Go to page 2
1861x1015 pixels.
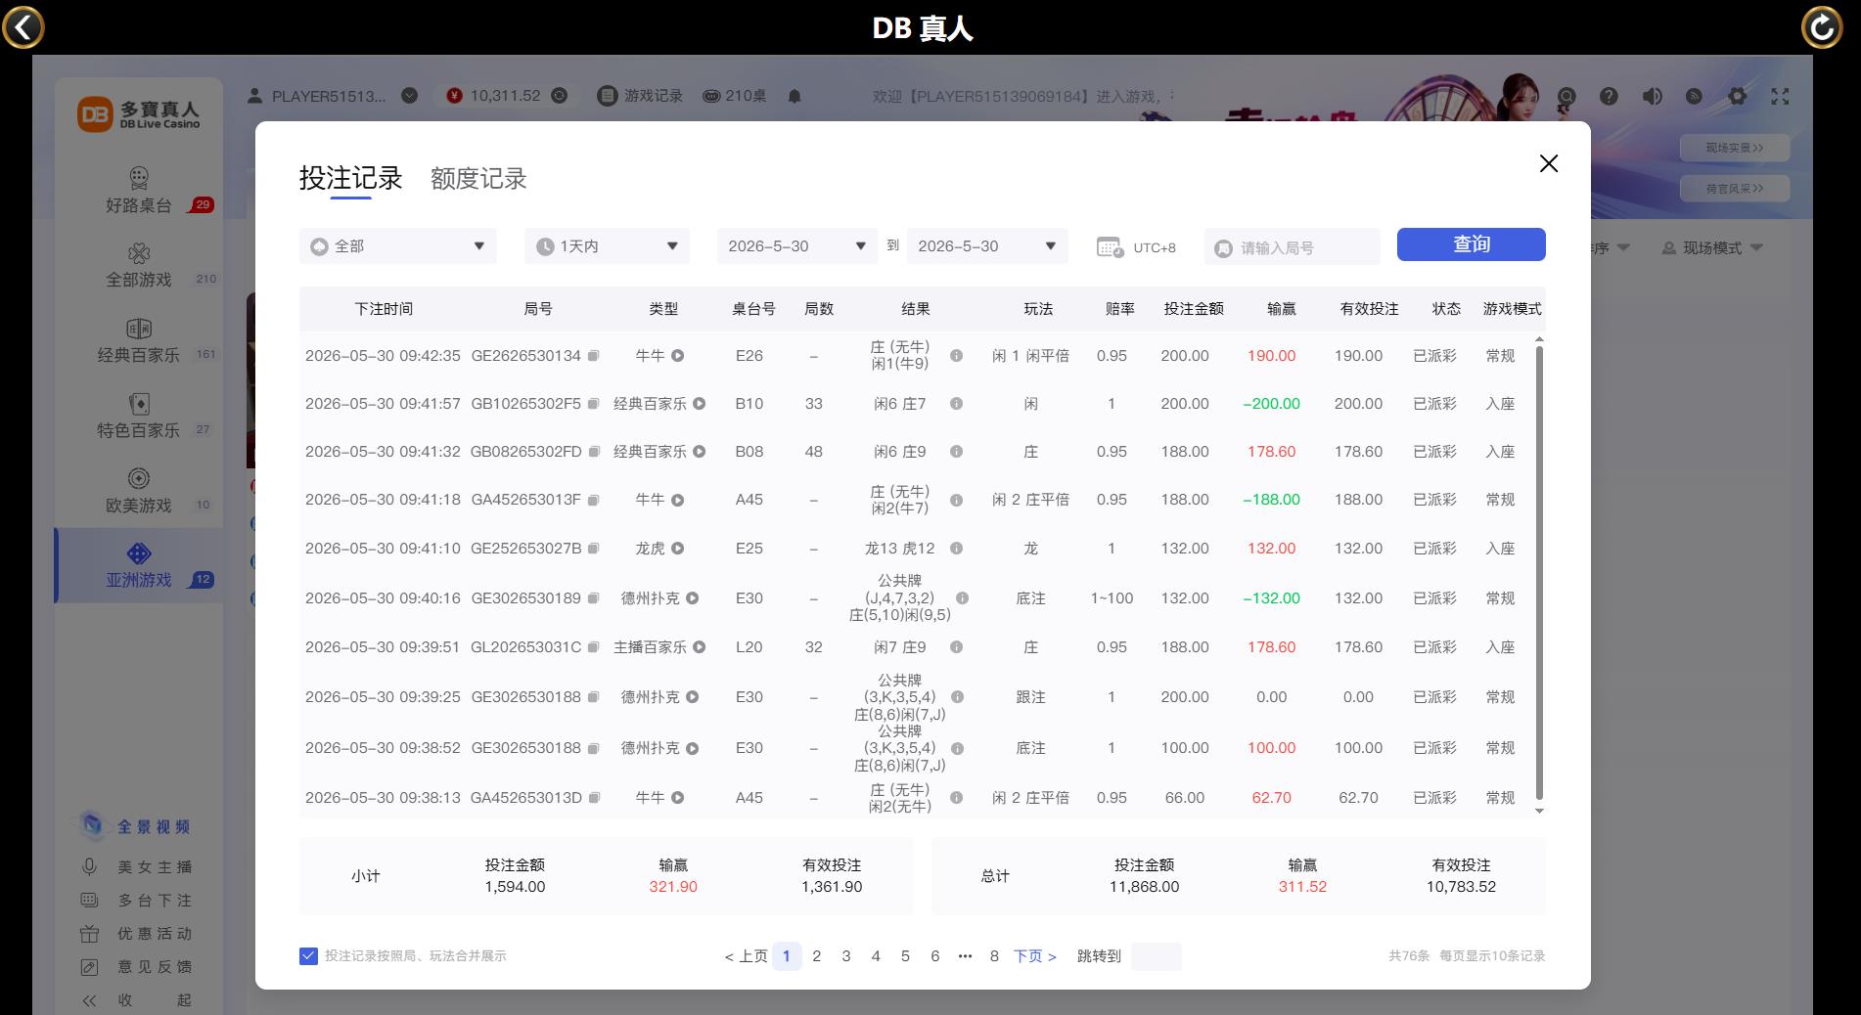816,956
